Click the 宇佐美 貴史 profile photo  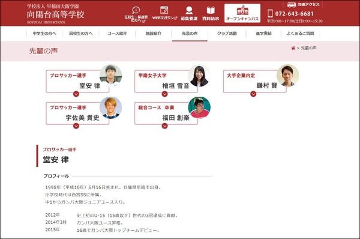[110, 107]
